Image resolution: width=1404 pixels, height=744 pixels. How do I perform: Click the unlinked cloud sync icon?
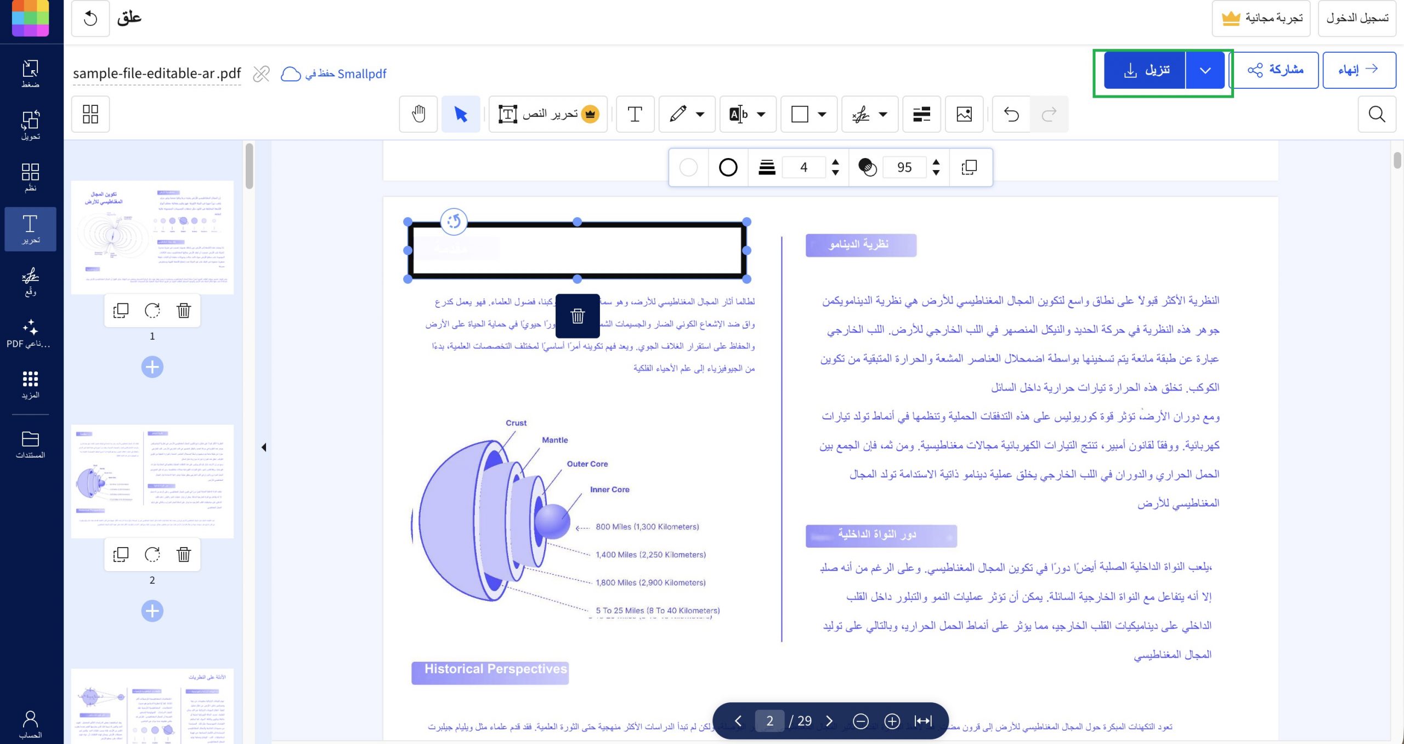click(262, 74)
